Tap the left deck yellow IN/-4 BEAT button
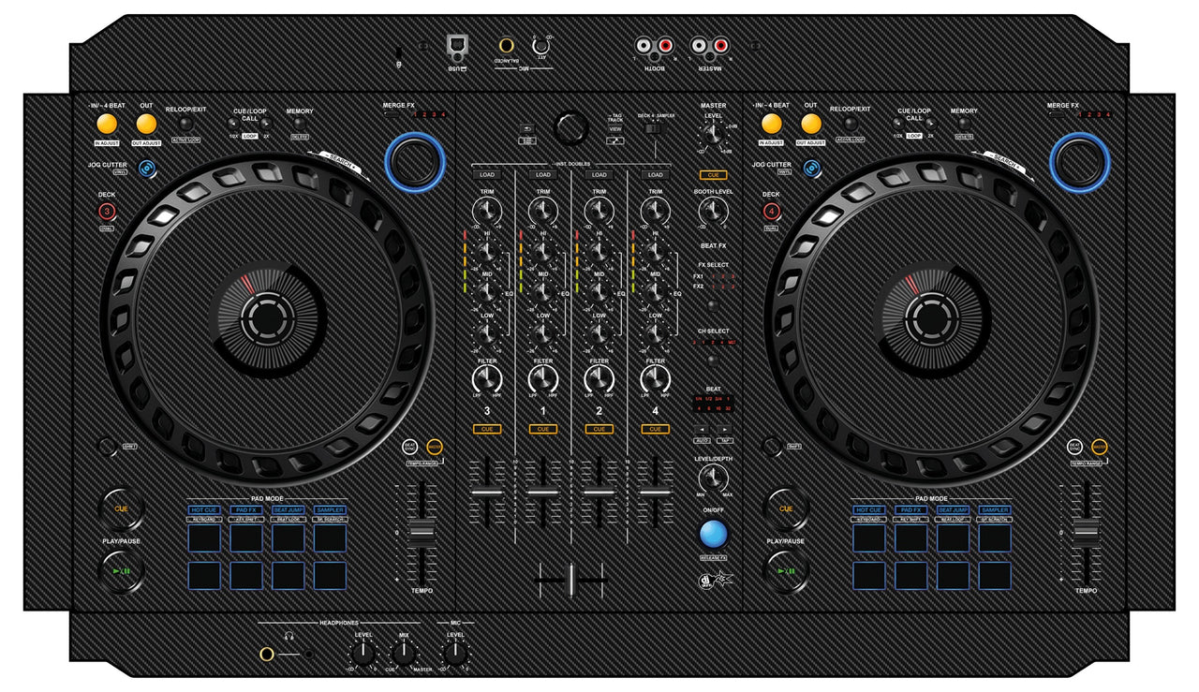 coord(107,125)
